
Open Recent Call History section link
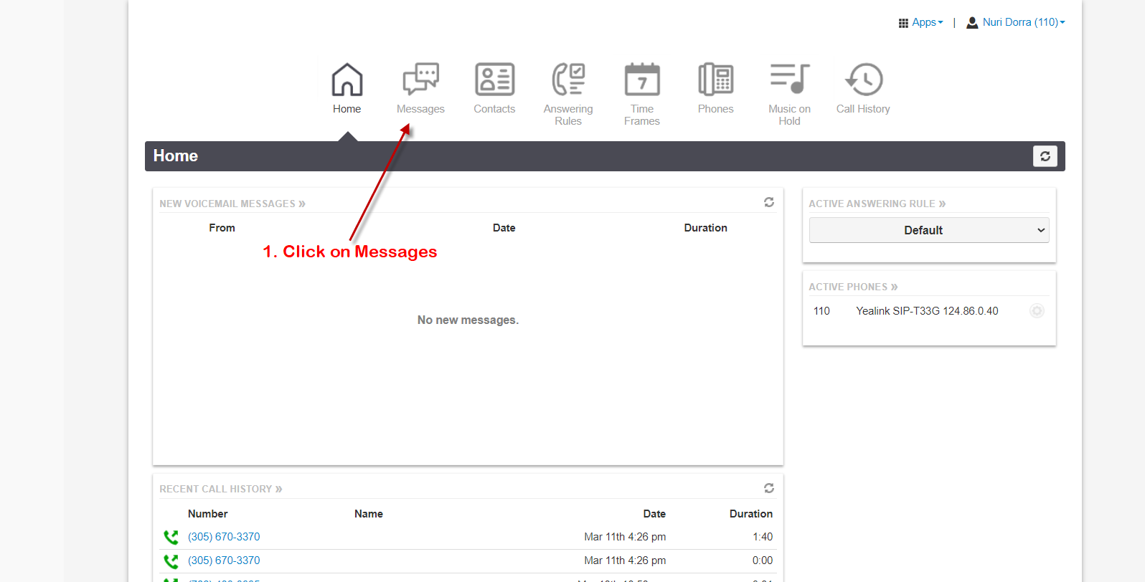point(221,489)
